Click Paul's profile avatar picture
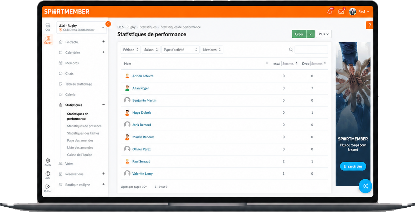Image resolution: width=415 pixels, height=212 pixels. tap(353, 12)
